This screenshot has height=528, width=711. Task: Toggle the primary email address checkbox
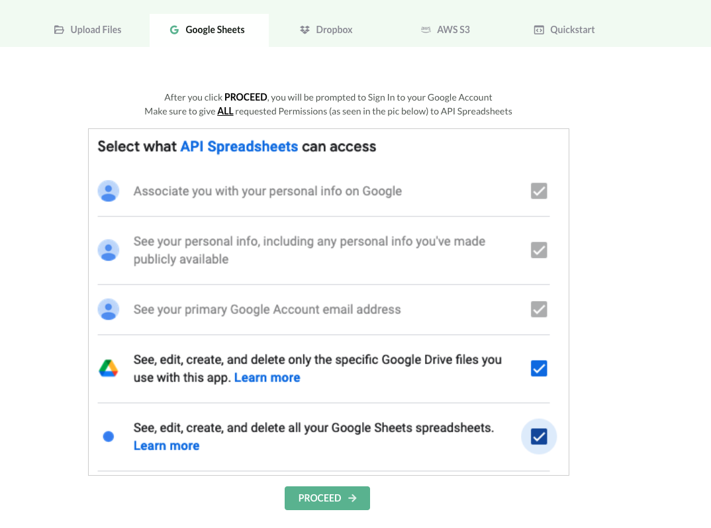pos(539,310)
